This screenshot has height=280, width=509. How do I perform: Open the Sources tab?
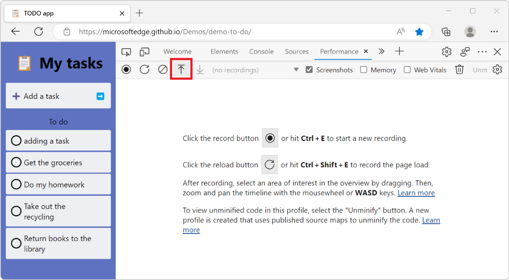(297, 51)
